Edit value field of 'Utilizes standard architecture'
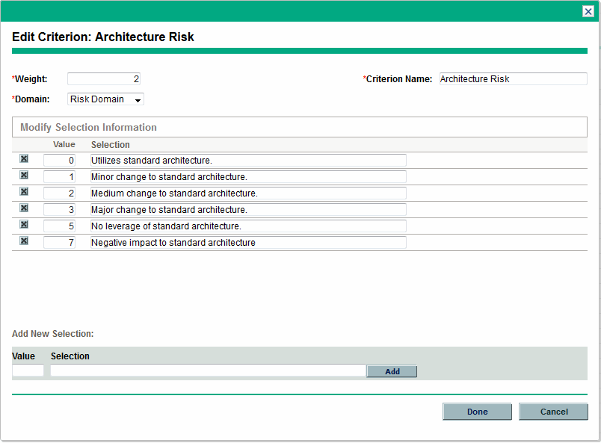The width and height of the screenshot is (601, 443). click(x=60, y=160)
